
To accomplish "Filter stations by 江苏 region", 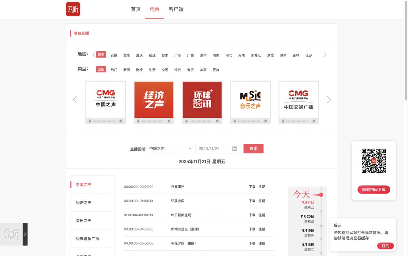I will tap(309, 55).
